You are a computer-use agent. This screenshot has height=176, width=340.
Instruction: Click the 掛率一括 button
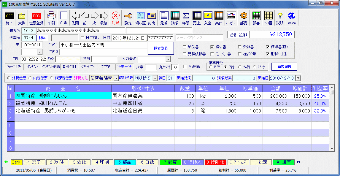pyautogui.click(x=125, y=66)
